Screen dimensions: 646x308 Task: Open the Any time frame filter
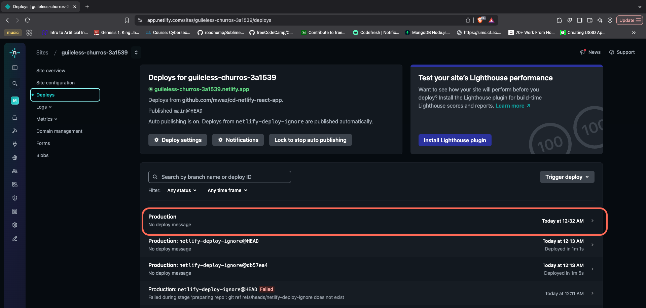pyautogui.click(x=227, y=190)
